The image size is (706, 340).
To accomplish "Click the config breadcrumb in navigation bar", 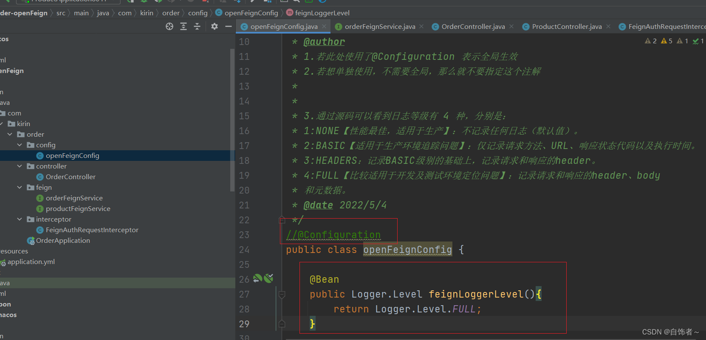I will [x=198, y=13].
